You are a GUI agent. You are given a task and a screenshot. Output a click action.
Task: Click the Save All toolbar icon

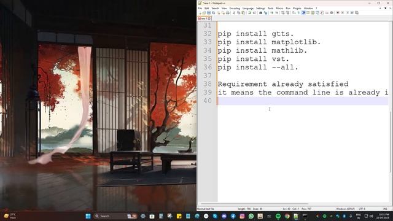(x=213, y=13)
